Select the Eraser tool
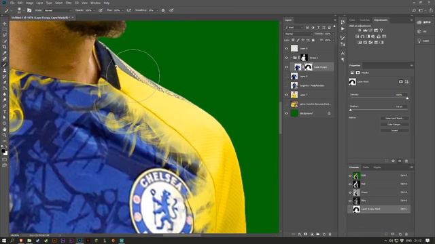This screenshot has width=435, height=244. (5, 82)
